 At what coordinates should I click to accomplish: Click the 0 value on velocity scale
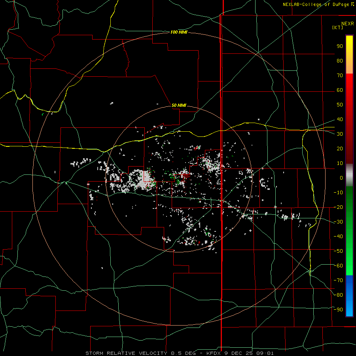click(x=341, y=178)
